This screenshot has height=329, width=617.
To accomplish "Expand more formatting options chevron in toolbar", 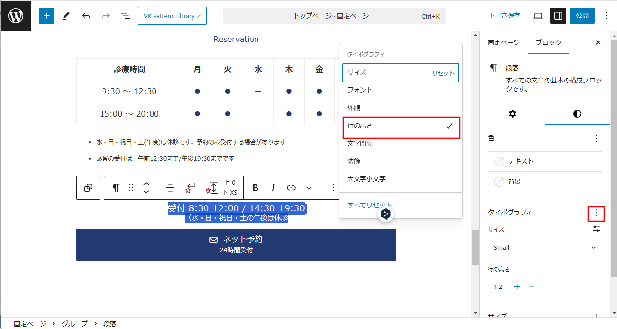I will (x=309, y=188).
